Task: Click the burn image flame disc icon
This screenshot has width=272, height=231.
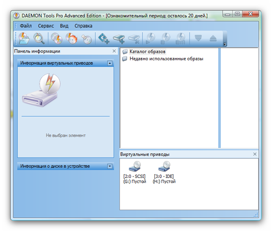Action: (71, 38)
